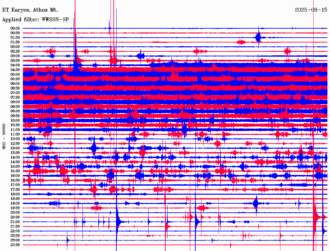Select the 21:00 time row label
The width and height of the screenshot is (330, 251).
15,222
